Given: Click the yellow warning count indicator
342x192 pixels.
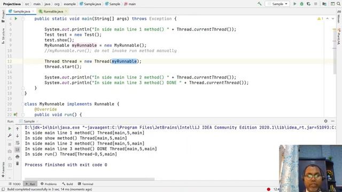Looking at the screenshot, I should 320,19.
